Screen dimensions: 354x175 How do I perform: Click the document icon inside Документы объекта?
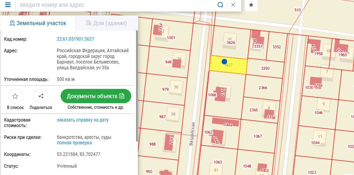[x=122, y=96]
